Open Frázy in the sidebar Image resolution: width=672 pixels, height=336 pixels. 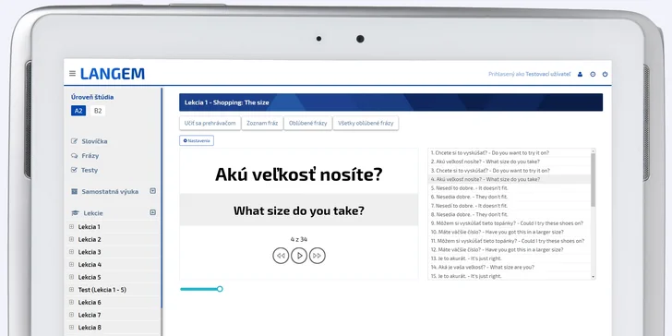tap(90, 156)
